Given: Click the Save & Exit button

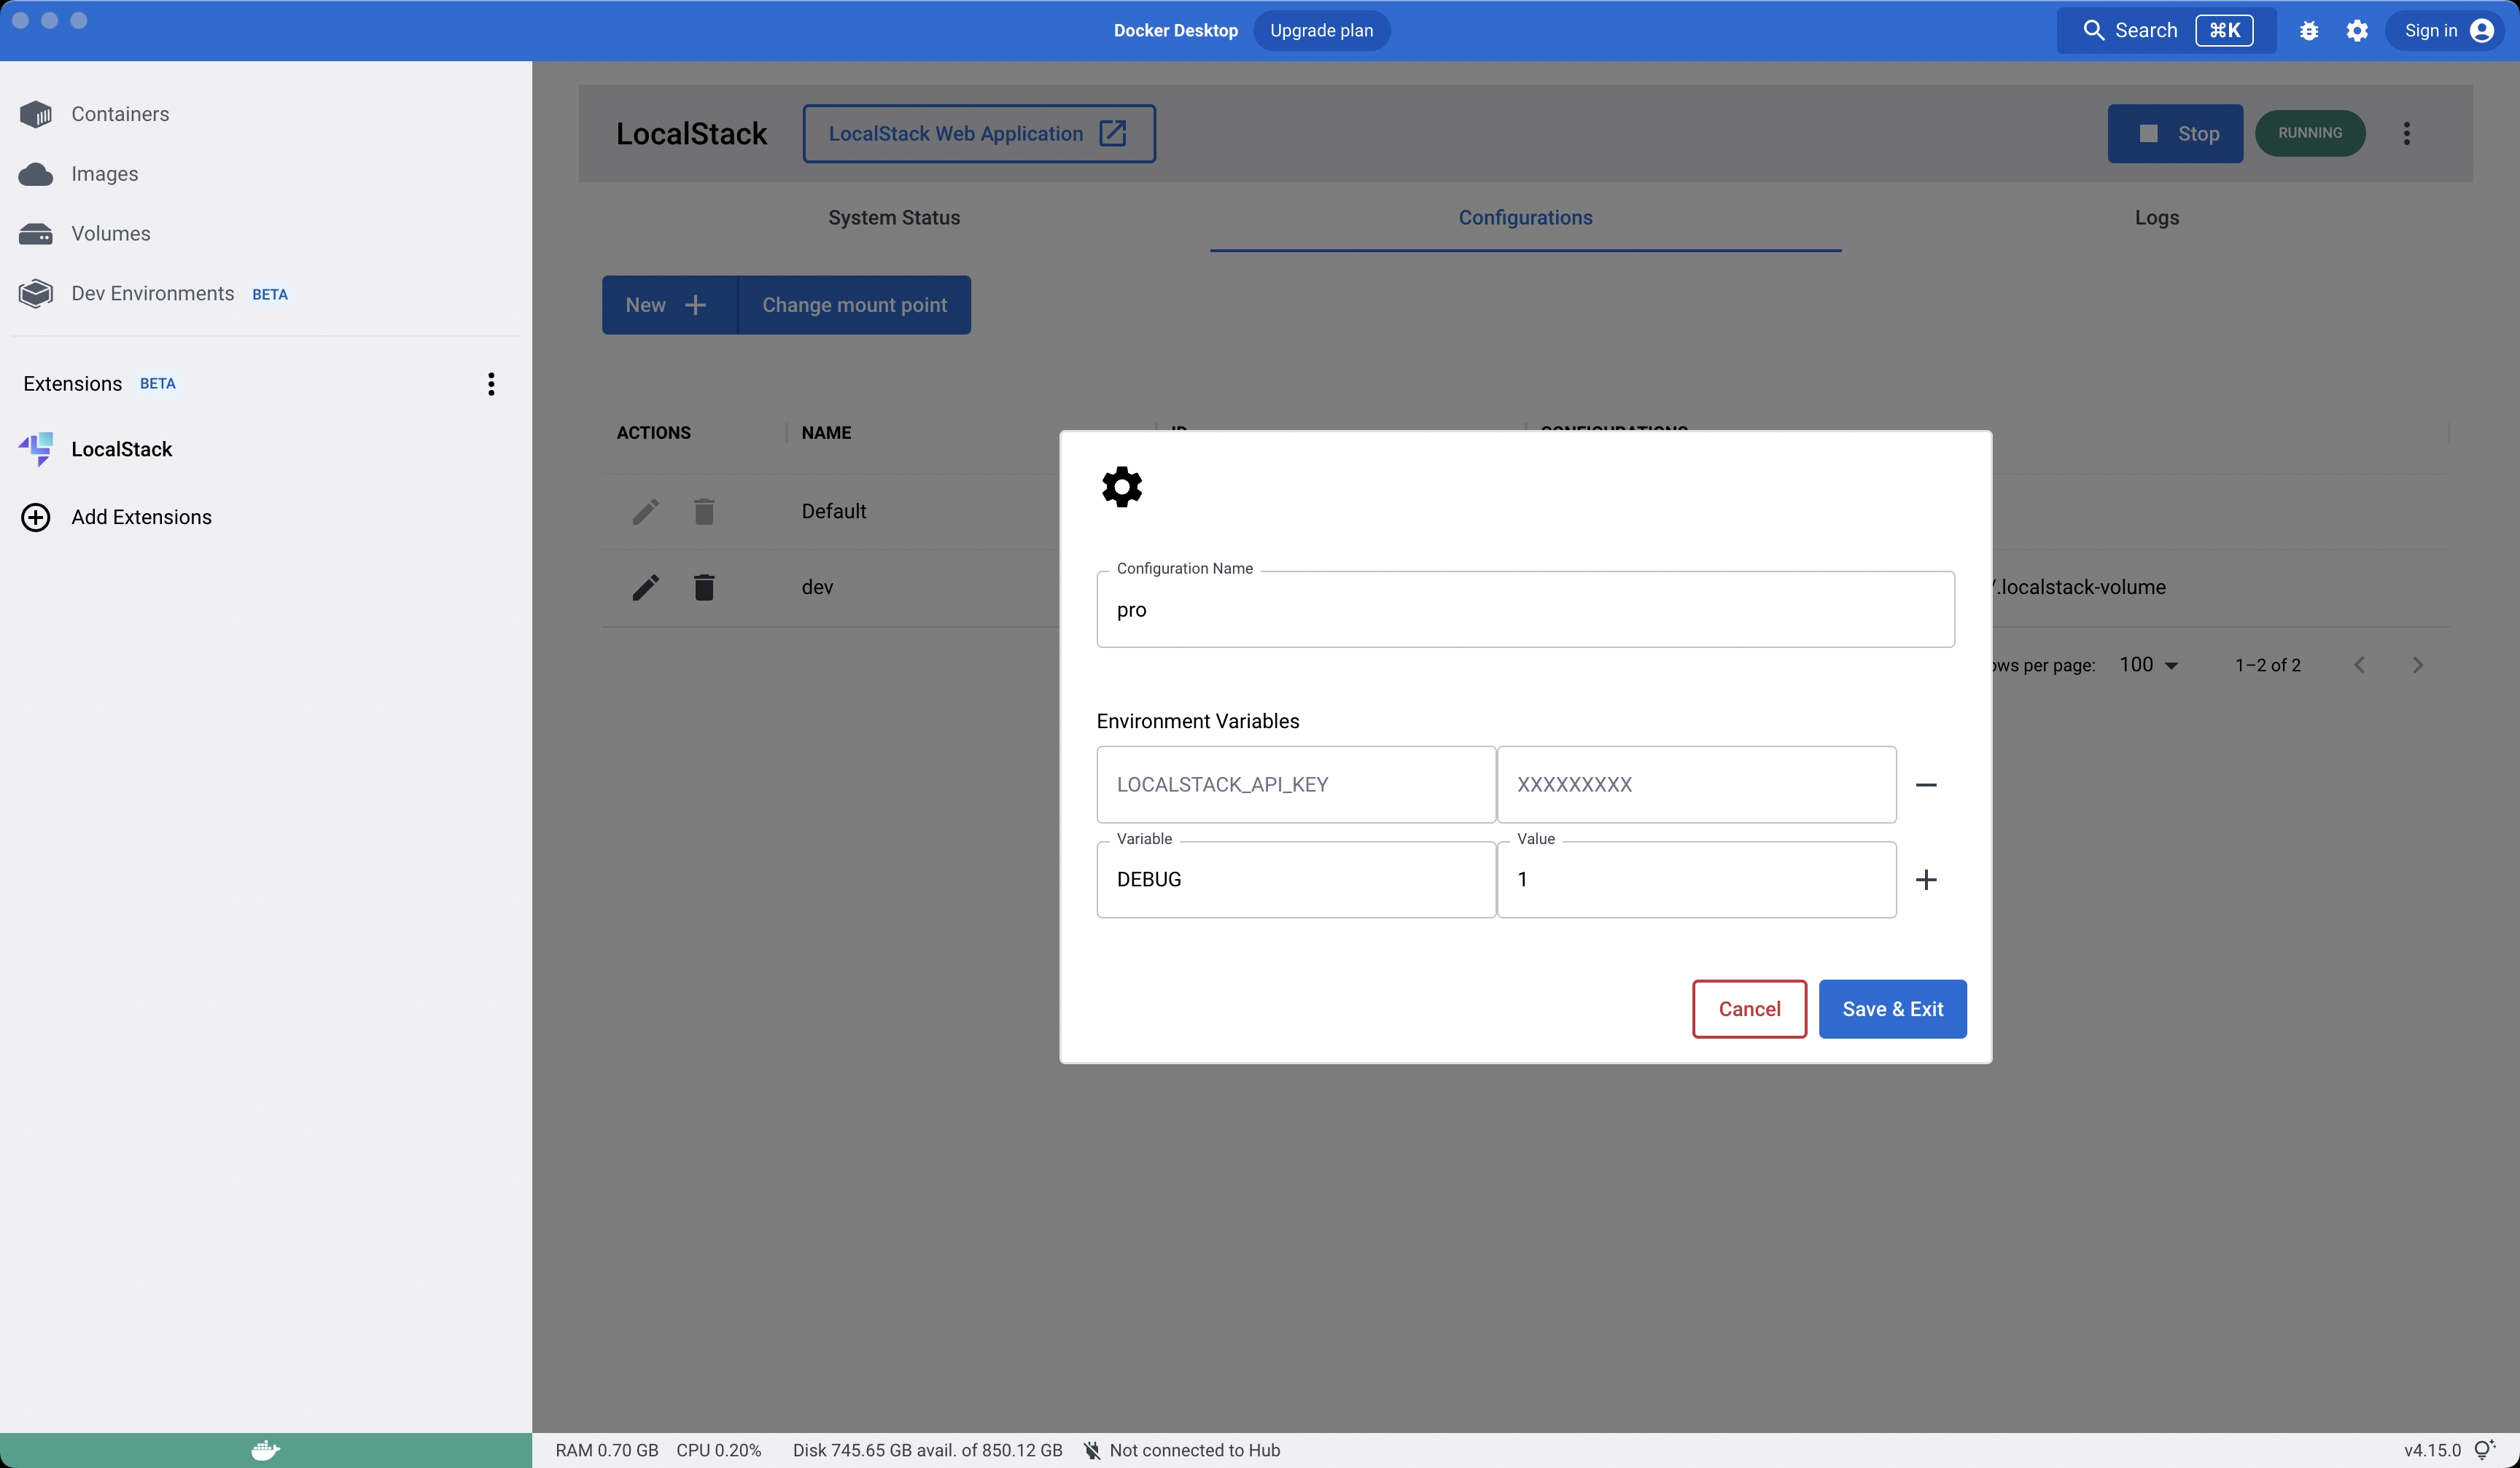Looking at the screenshot, I should 1892,1008.
